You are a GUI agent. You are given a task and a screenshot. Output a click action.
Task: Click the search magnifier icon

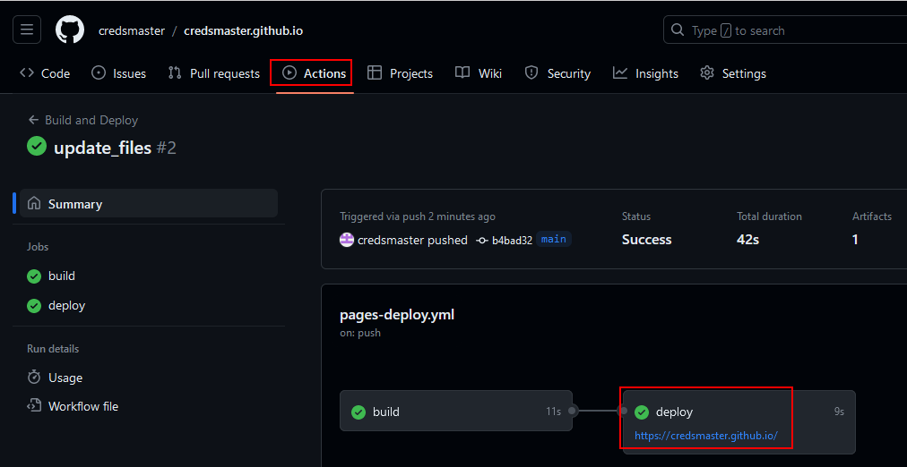point(677,30)
